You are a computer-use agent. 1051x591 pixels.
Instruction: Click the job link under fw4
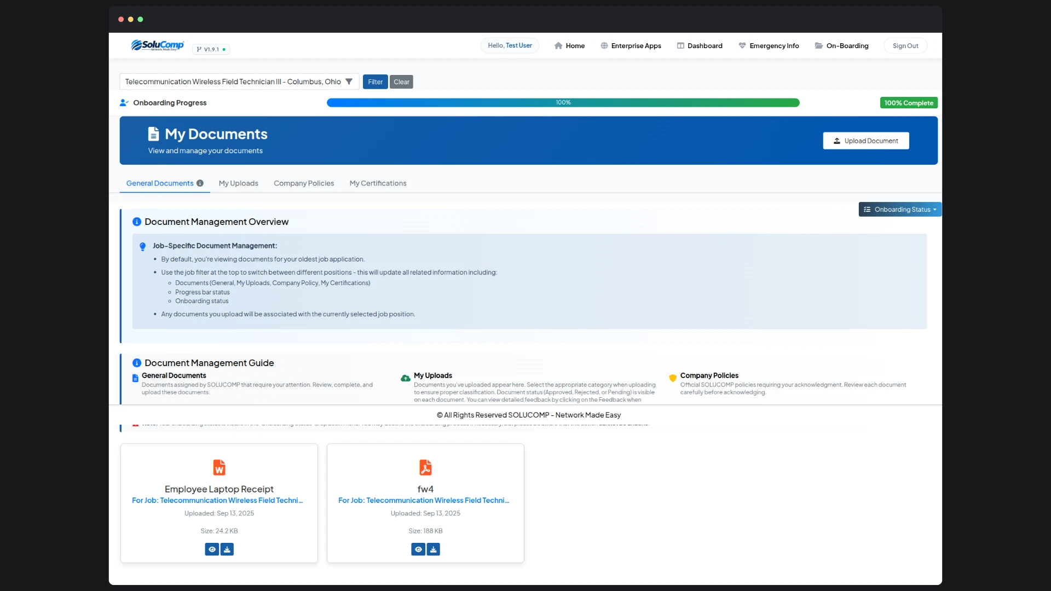[x=424, y=501]
